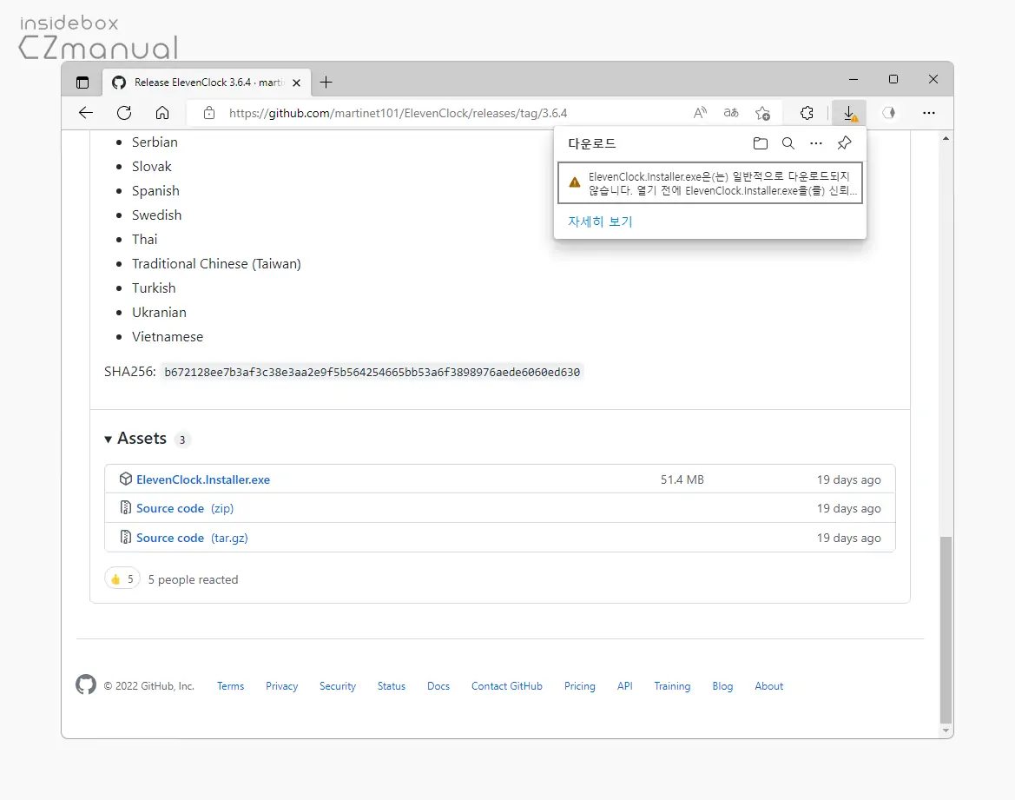The width and height of the screenshot is (1015, 800).
Task: Click the package icon next to ElevenClock.Installer.exe
Action: (126, 479)
